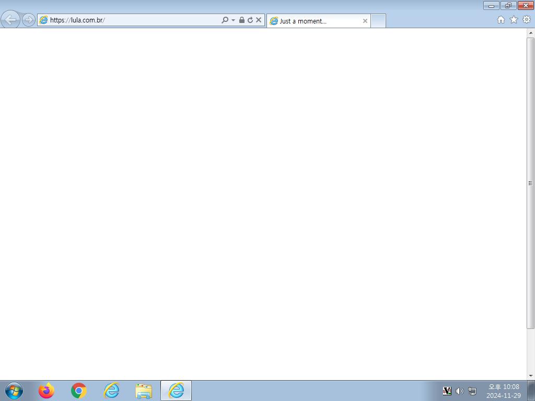This screenshot has width=535, height=401.
Task: Go back using the browser Back arrow
Action: coord(10,19)
